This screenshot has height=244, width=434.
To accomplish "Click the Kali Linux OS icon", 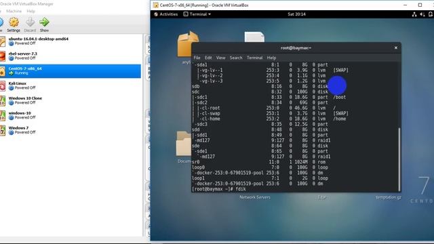I will tap(3, 86).
